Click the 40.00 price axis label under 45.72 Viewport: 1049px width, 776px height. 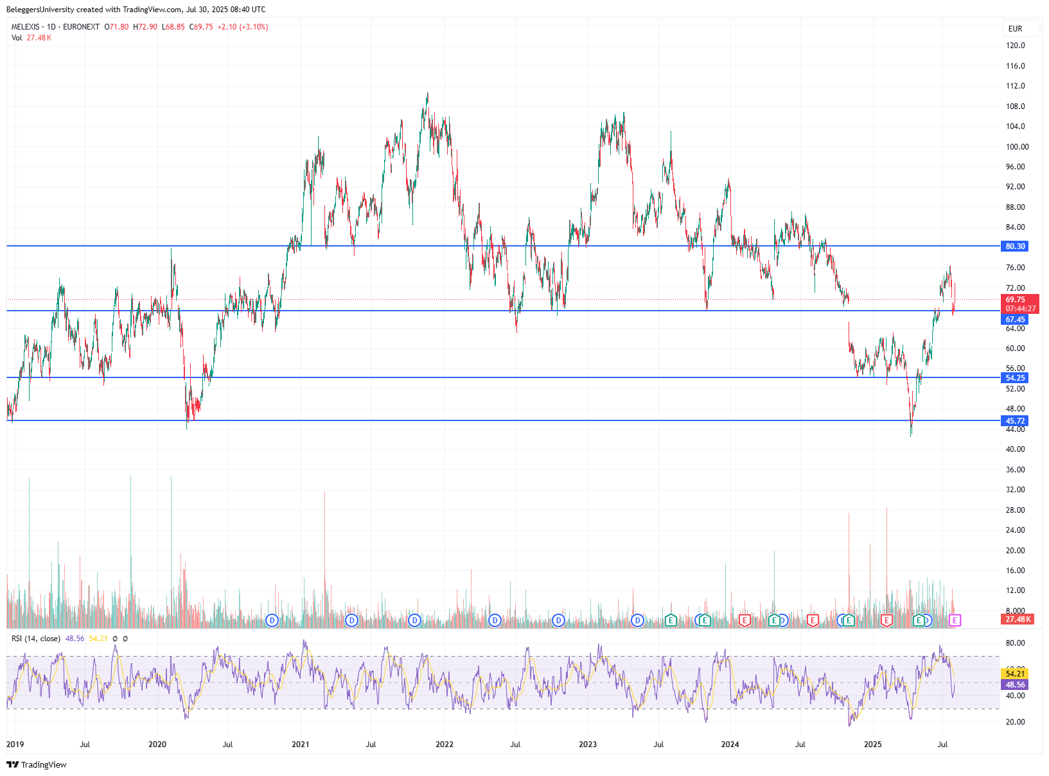[x=1016, y=449]
